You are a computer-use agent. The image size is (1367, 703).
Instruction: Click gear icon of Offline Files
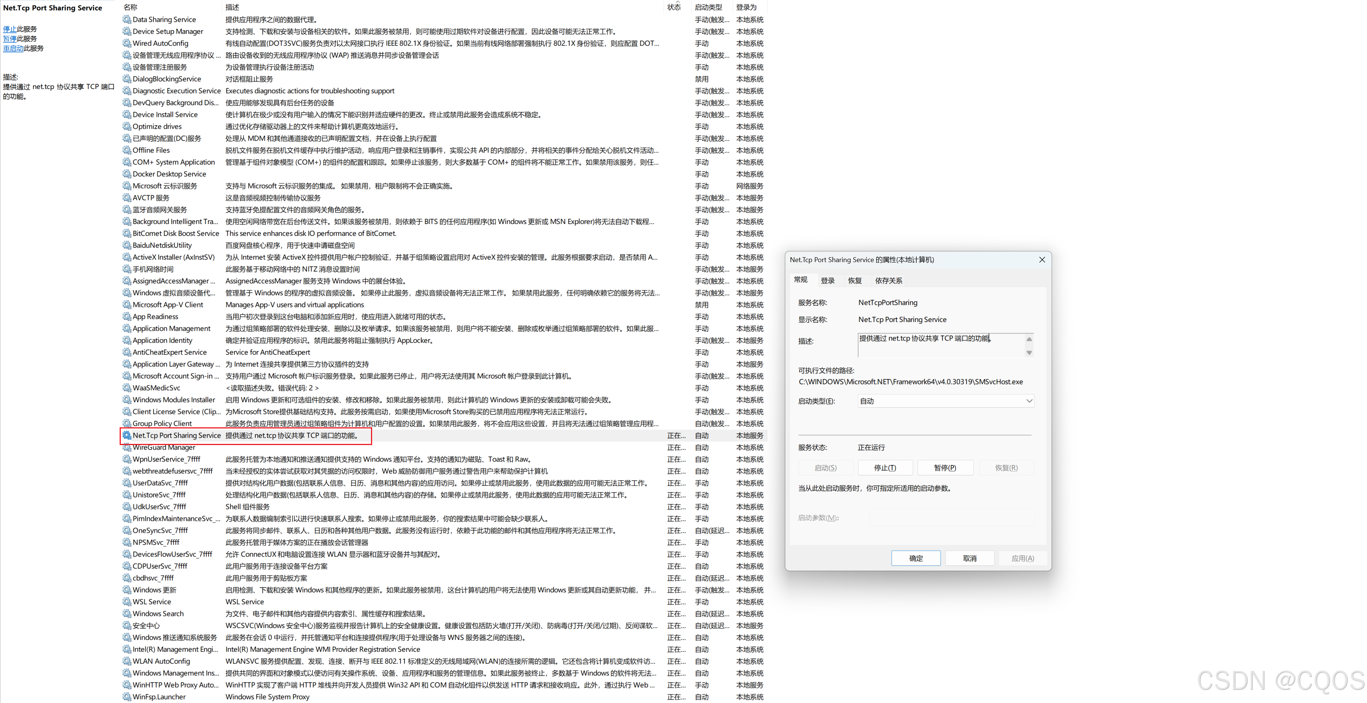[127, 150]
